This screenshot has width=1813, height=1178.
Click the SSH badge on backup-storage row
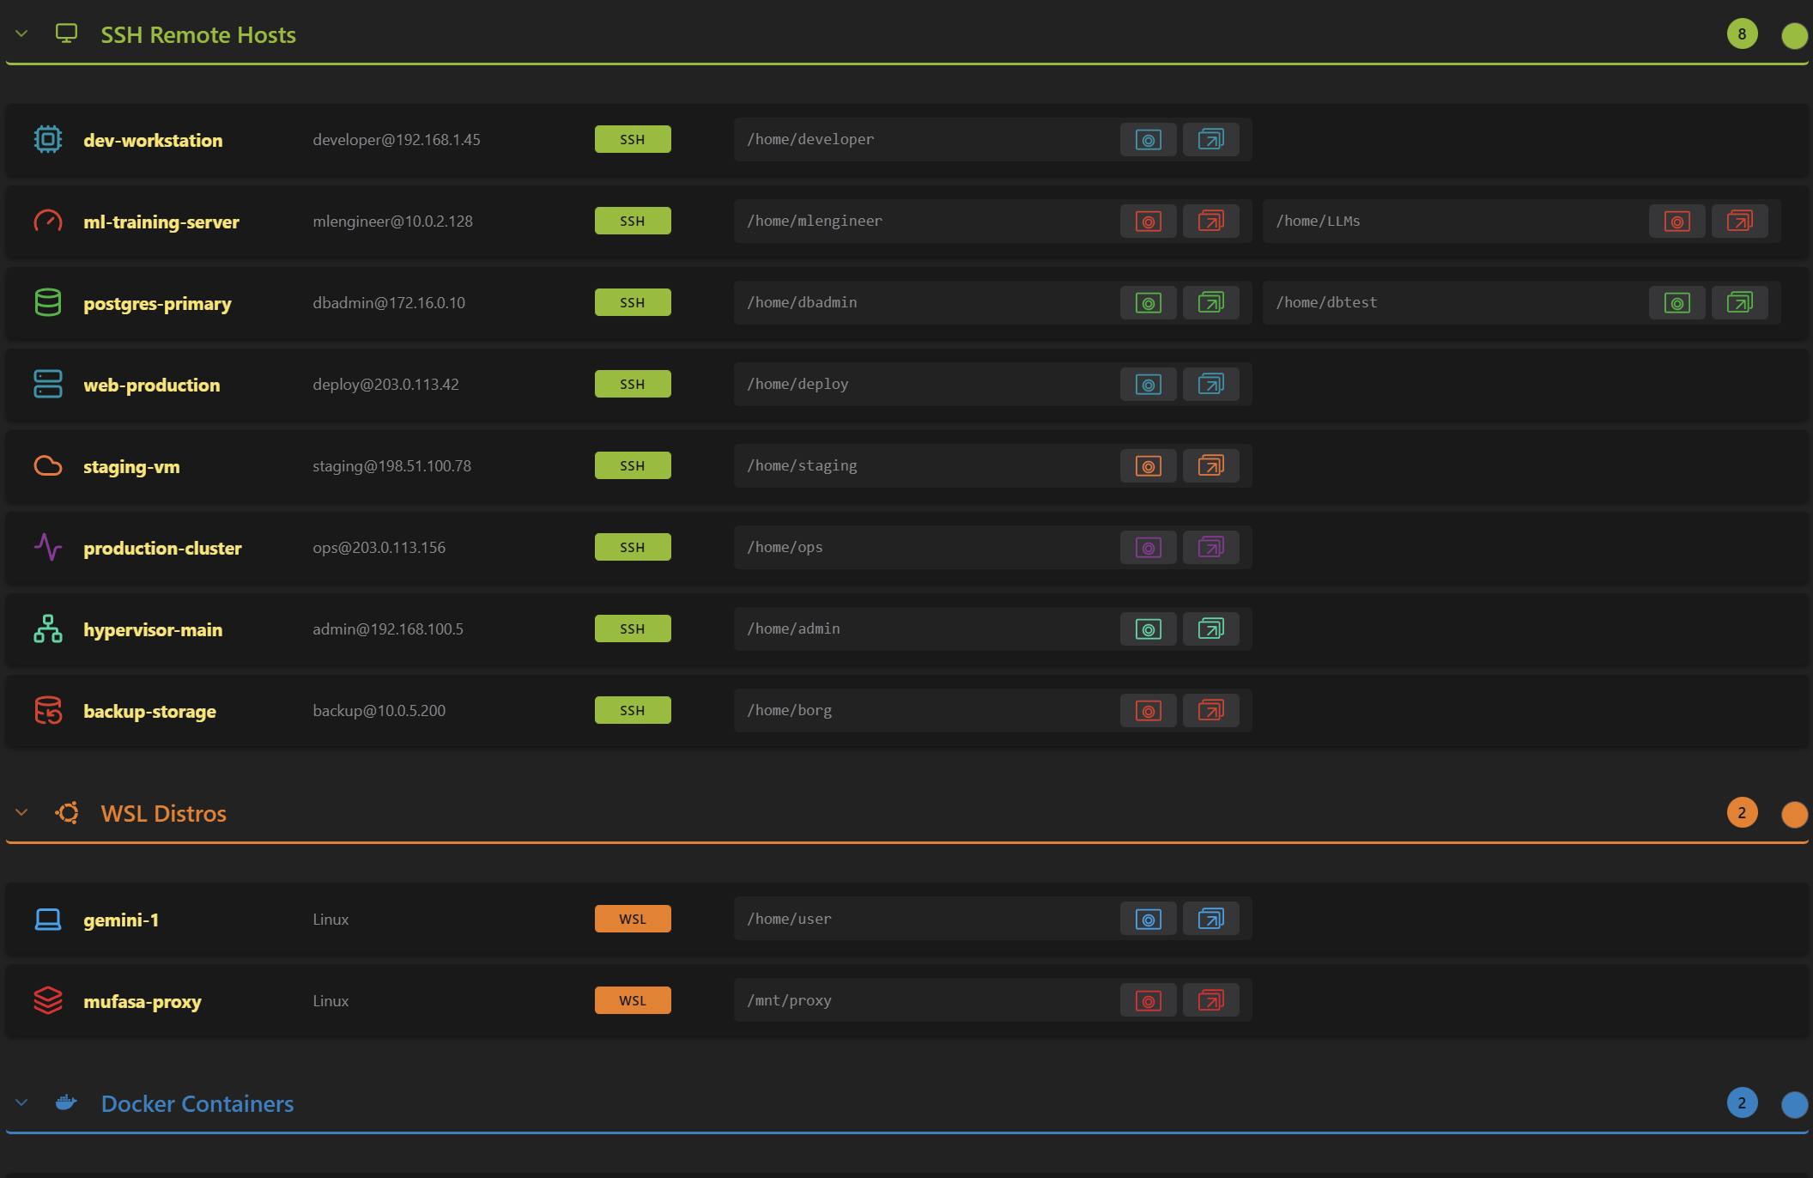(x=633, y=710)
